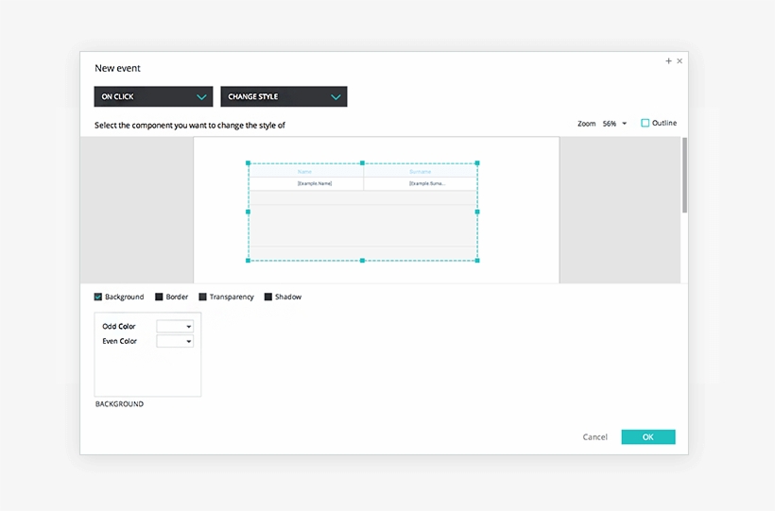Expand the CHANGE STYLE action dropdown
Image resolution: width=775 pixels, height=511 pixels.
[284, 96]
